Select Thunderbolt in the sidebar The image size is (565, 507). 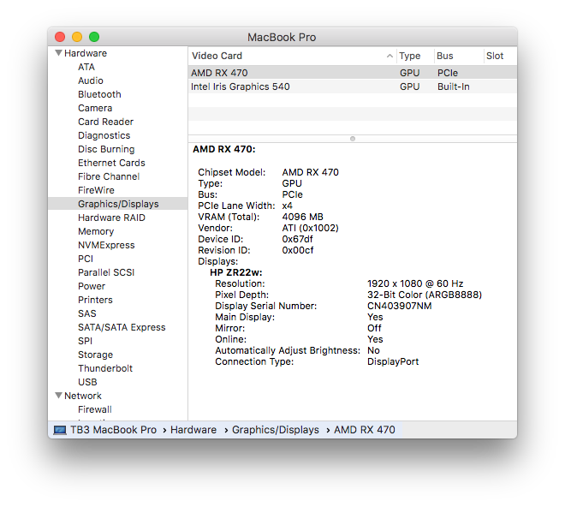105,368
